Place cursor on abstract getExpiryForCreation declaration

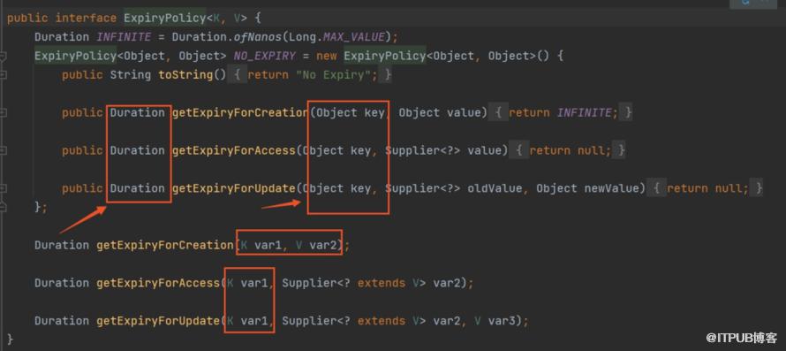click(164, 245)
